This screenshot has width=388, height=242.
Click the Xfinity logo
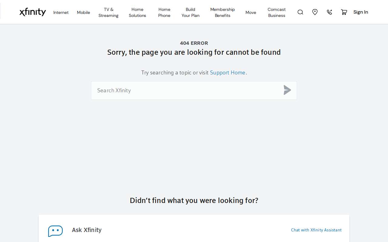coord(33,12)
